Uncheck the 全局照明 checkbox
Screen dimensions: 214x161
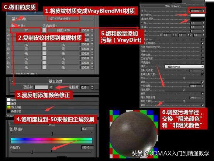coord(203,43)
